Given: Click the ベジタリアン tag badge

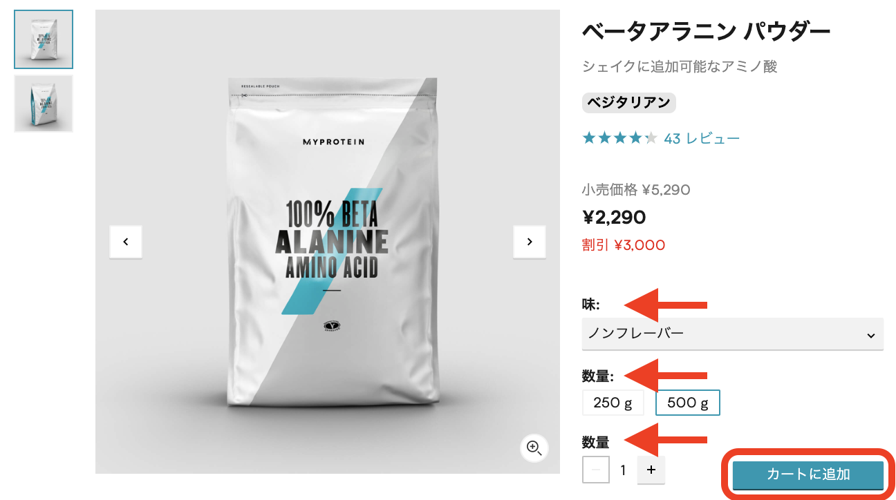Looking at the screenshot, I should [629, 103].
